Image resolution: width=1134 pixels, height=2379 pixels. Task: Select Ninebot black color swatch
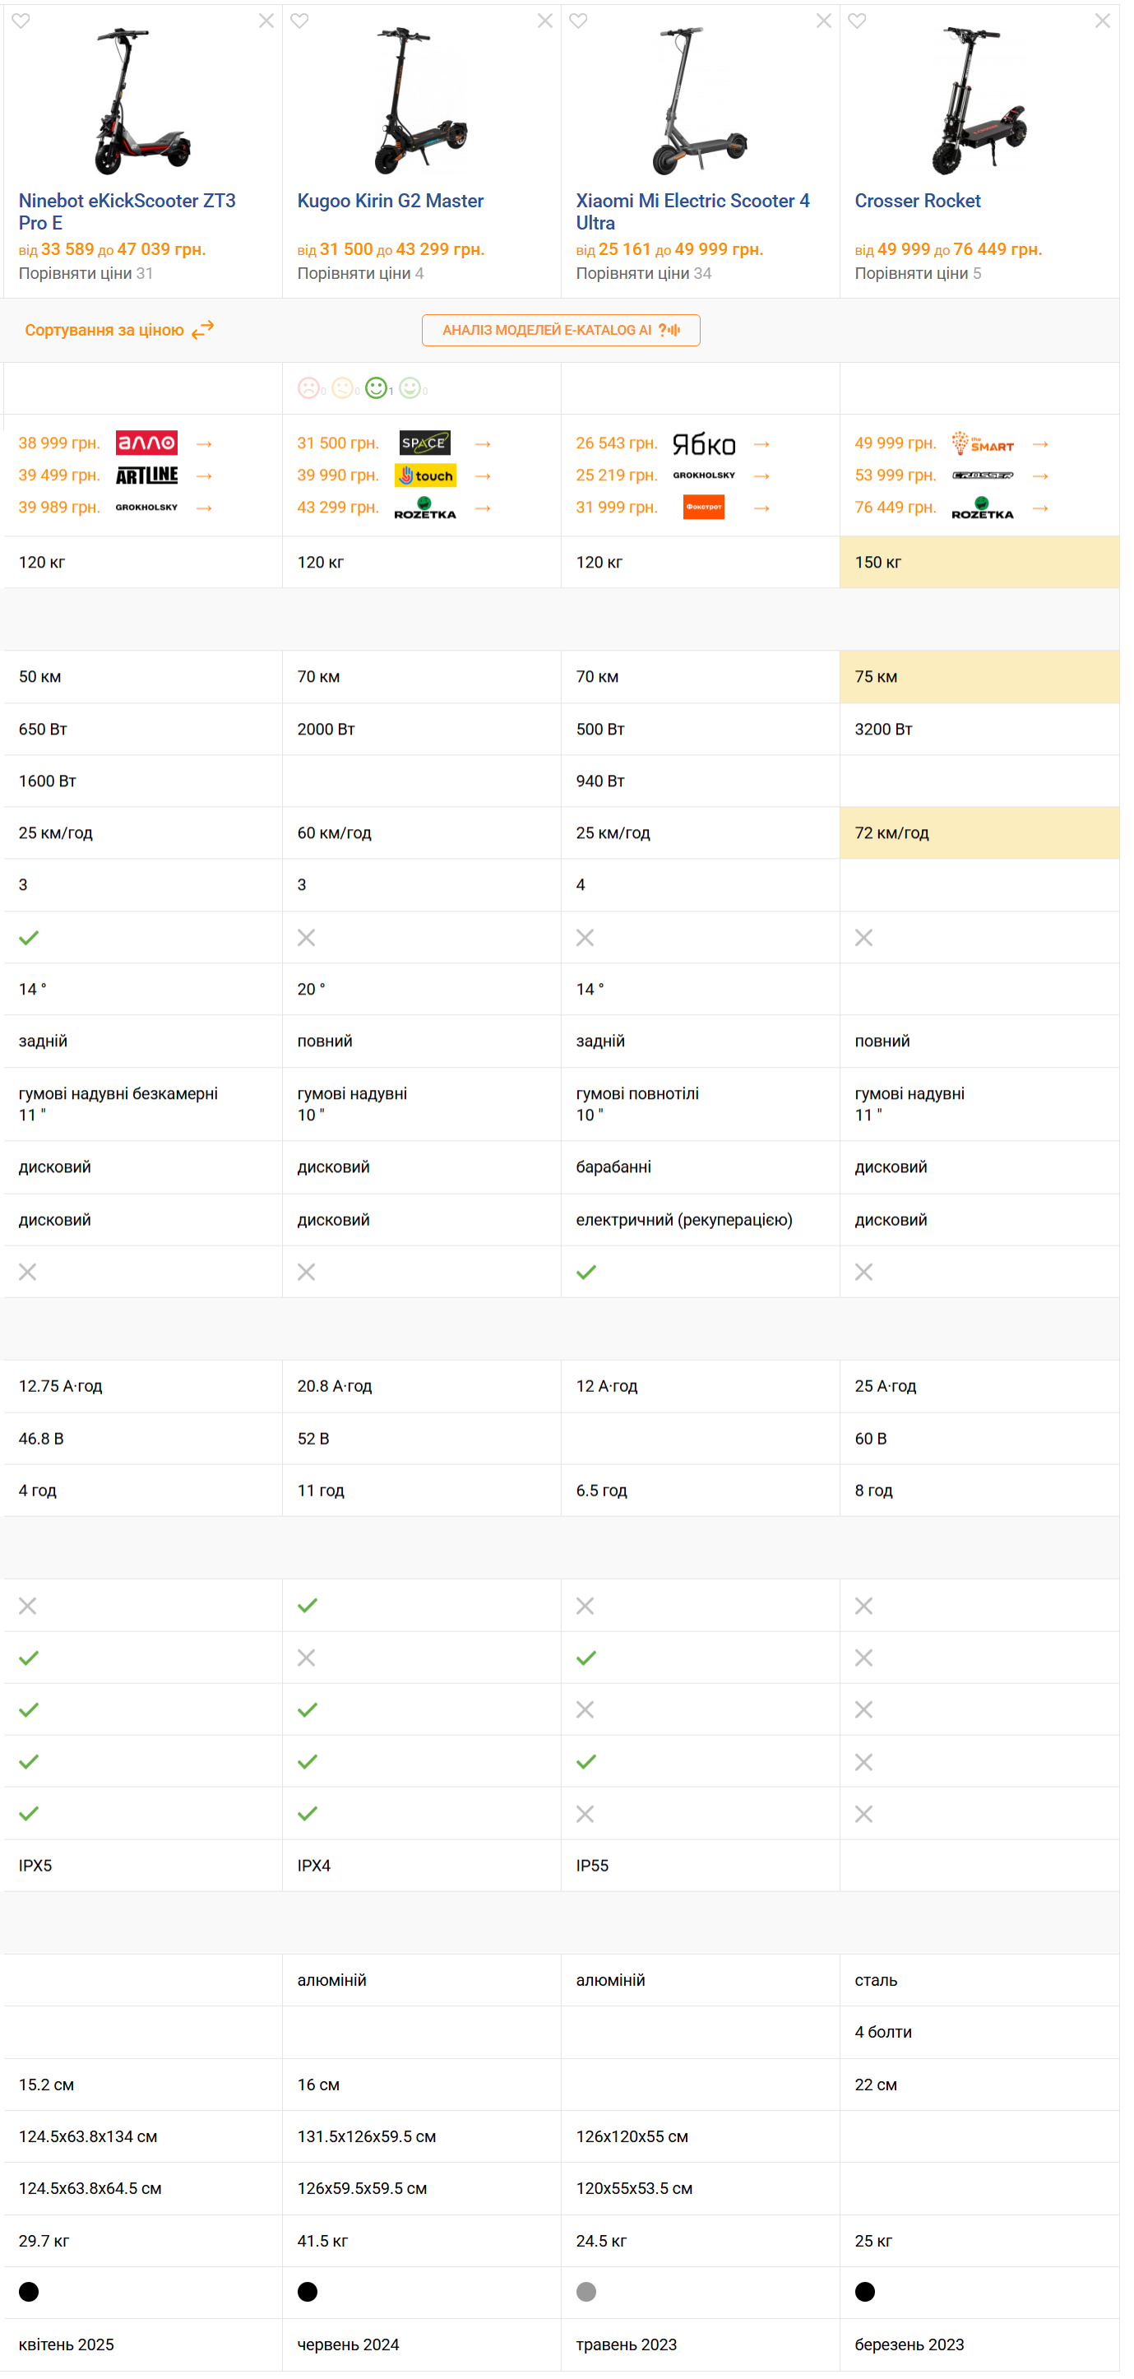tap(29, 2291)
